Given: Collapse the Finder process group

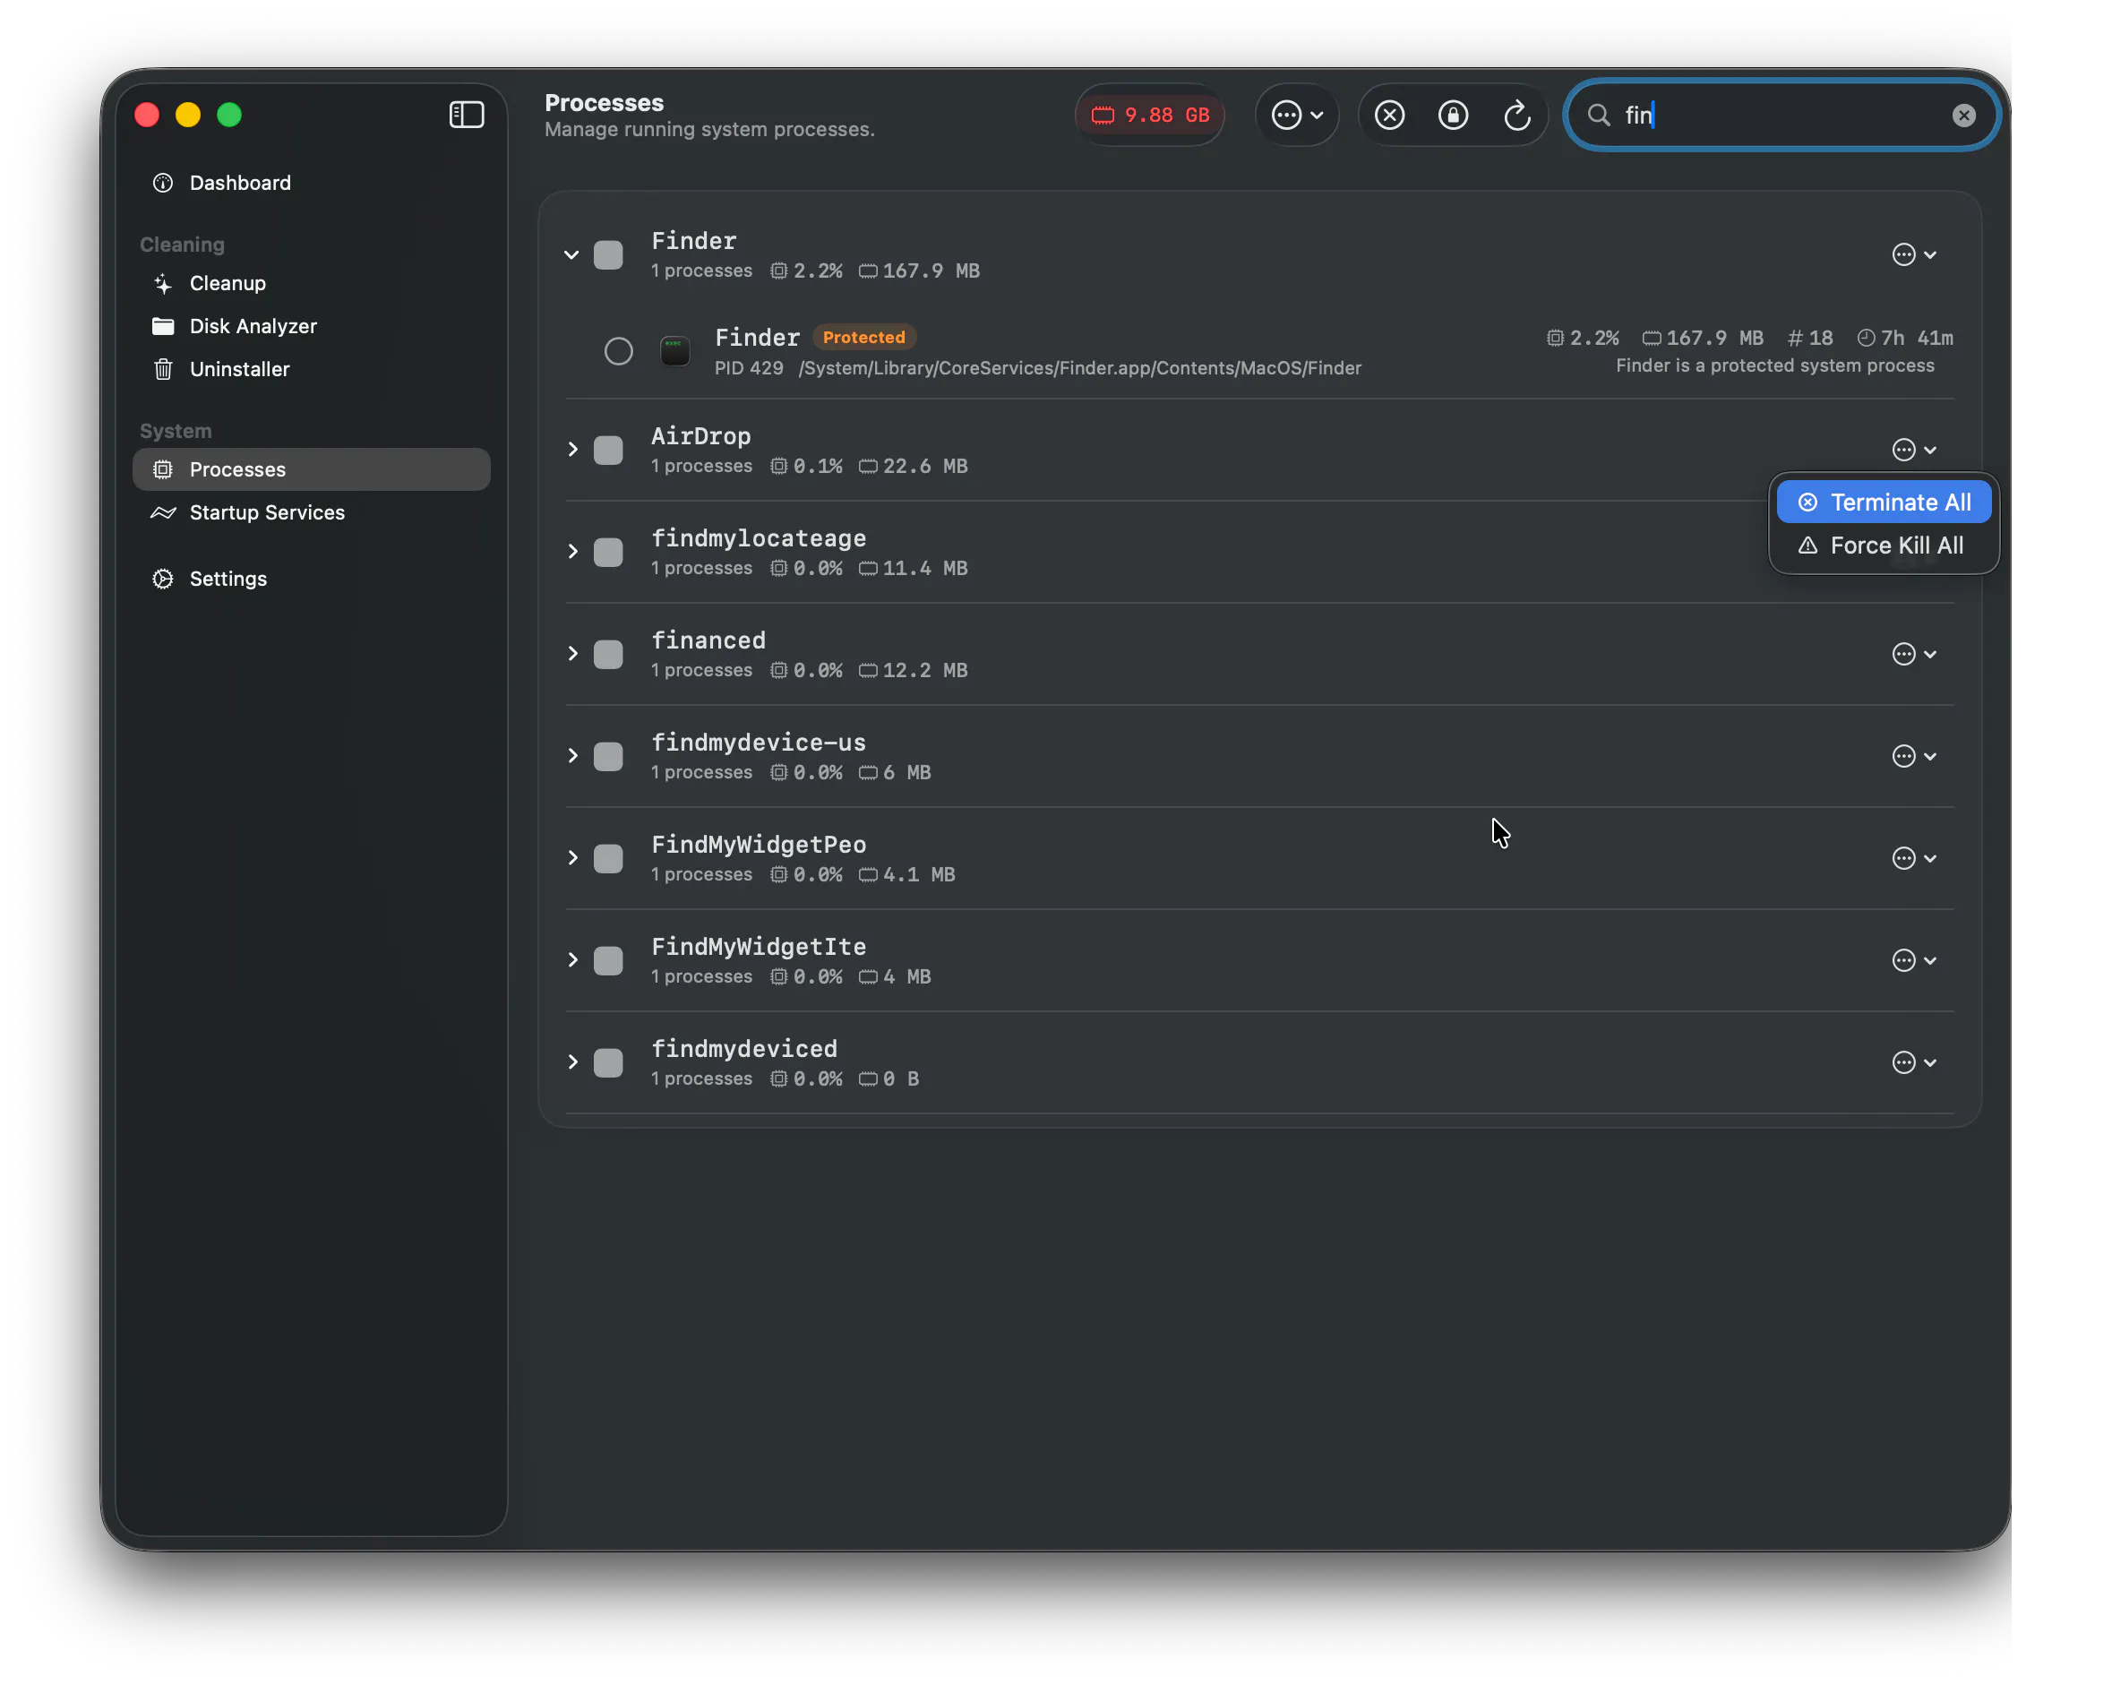Looking at the screenshot, I should point(572,255).
